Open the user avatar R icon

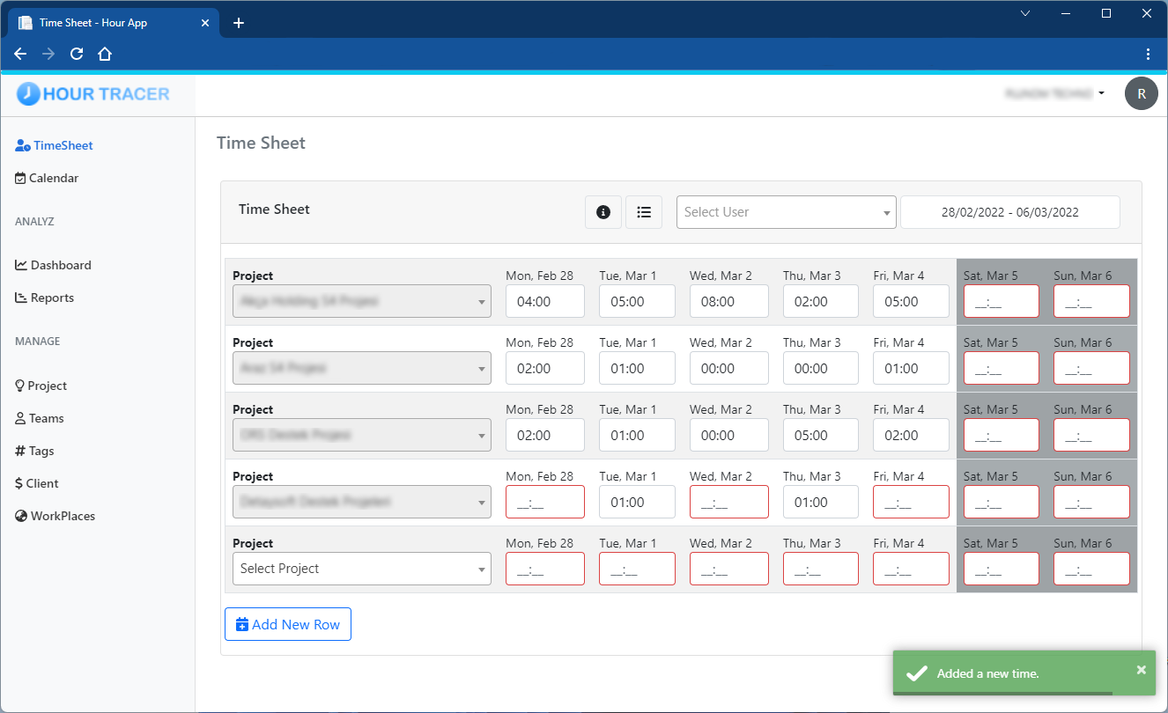point(1142,93)
